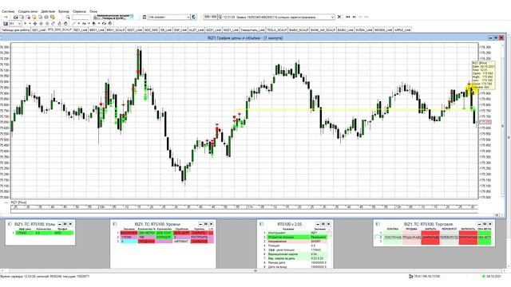The height and width of the screenshot is (287, 511).
Task: Click the search text field in toolbar
Action: pos(81,17)
